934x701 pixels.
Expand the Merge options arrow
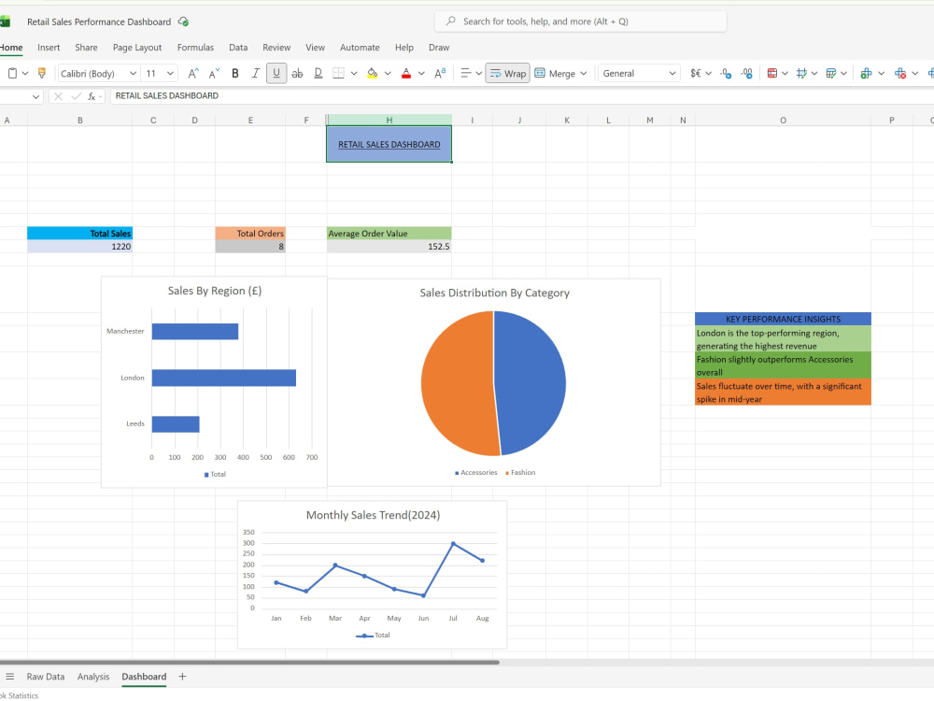click(x=584, y=73)
